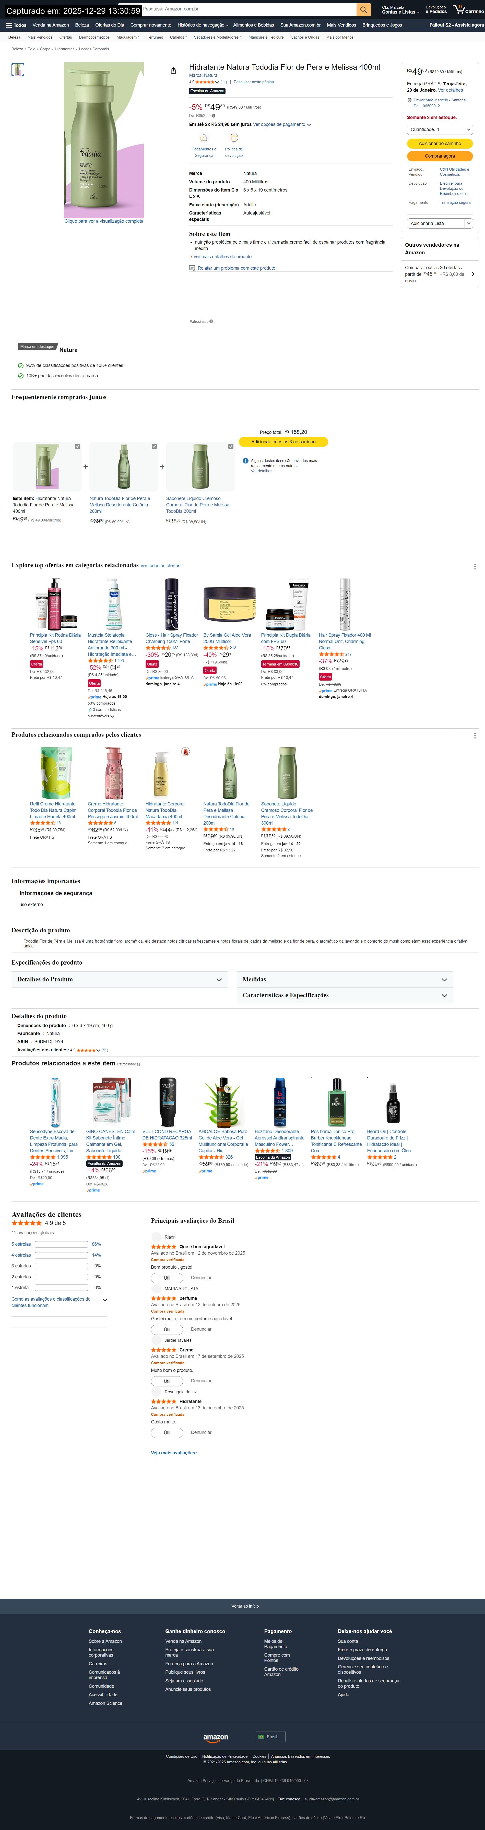Click the share icon beside product image
Image resolution: width=485 pixels, height=1830 pixels.
pyautogui.click(x=173, y=70)
